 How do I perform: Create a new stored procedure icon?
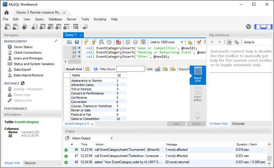(58, 27)
